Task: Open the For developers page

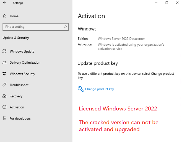Action: [20, 118]
